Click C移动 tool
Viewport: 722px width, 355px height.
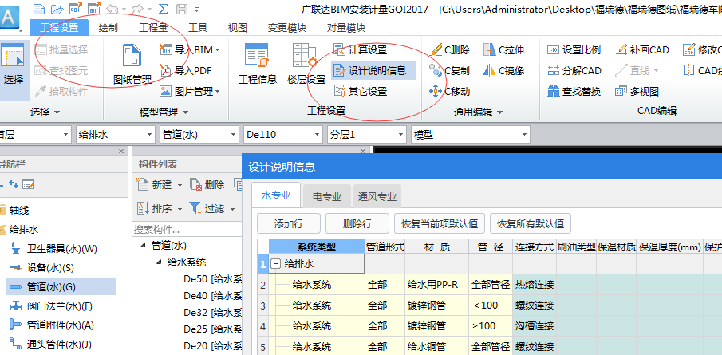tap(449, 91)
